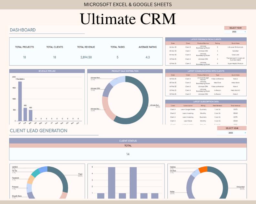Viewport: 256px width, 204px height.
Task: Click the LATEST SUBSCRIPTION DATA header
Action: 206,102
